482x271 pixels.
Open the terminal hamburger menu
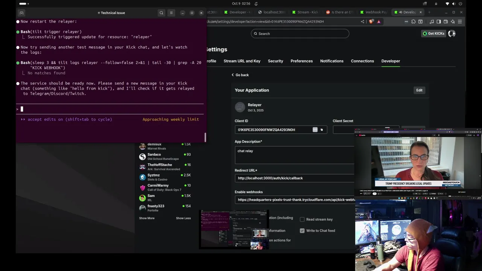click(x=171, y=13)
